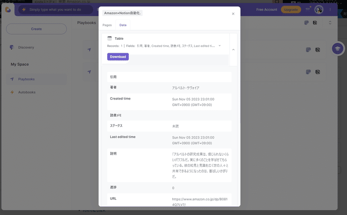
Task: Open the three-dot options menu in the header
Action: click(x=330, y=10)
